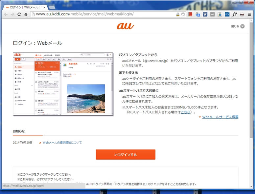Open the Chrome hamburger menu
The height and width of the screenshot is (194, 255).
[249, 14]
